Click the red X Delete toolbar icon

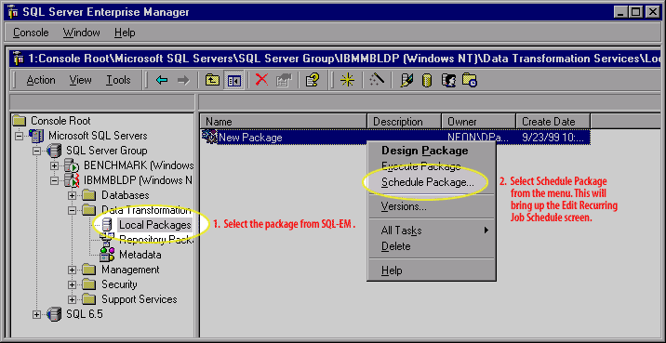(261, 80)
